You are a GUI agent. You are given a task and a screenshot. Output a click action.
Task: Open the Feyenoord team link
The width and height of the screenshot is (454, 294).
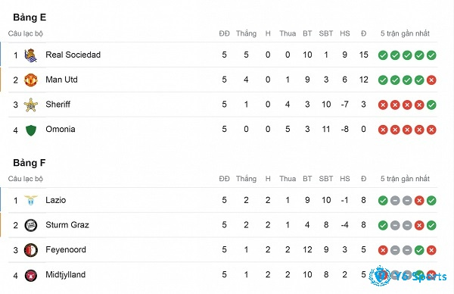pyautogui.click(x=66, y=249)
